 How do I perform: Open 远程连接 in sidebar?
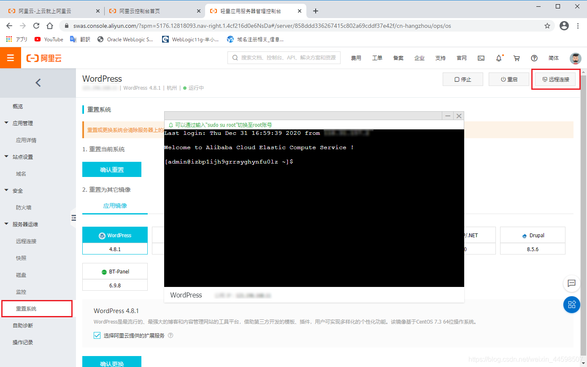[x=26, y=241]
